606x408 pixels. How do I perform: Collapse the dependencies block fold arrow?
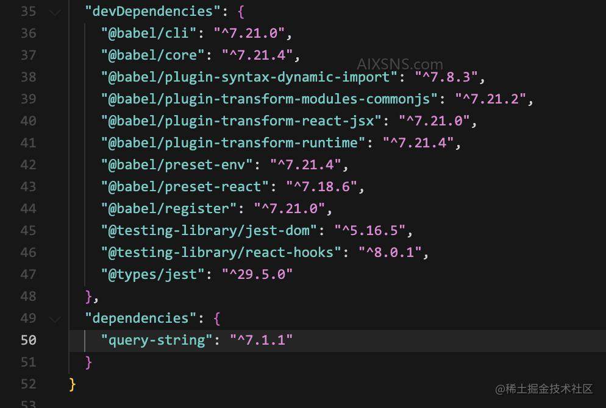coord(55,319)
